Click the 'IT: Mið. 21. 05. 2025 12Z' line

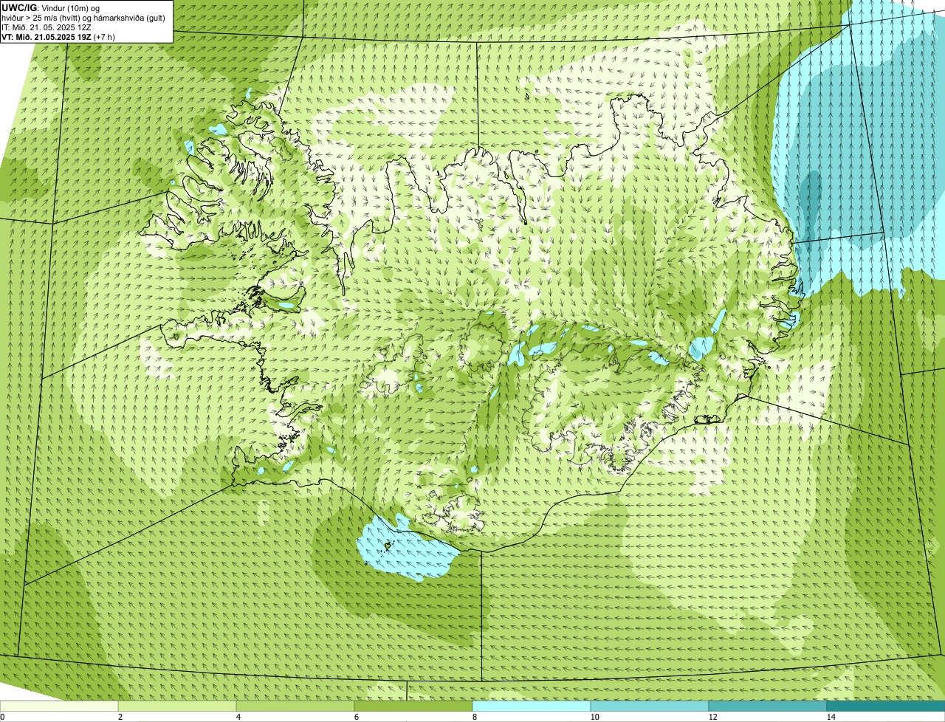[47, 27]
